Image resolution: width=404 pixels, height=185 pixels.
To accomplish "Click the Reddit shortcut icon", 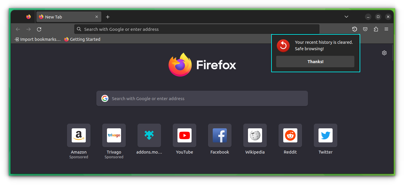I will tap(290, 135).
